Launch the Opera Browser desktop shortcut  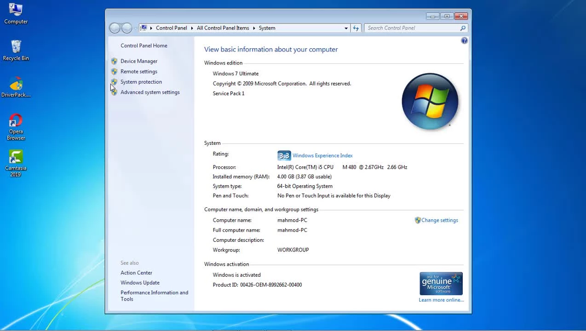[x=16, y=127]
